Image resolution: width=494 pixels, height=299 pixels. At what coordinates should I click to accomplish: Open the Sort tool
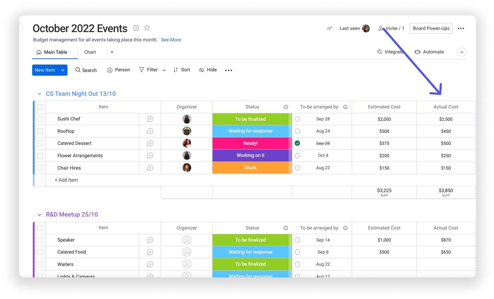tap(182, 70)
